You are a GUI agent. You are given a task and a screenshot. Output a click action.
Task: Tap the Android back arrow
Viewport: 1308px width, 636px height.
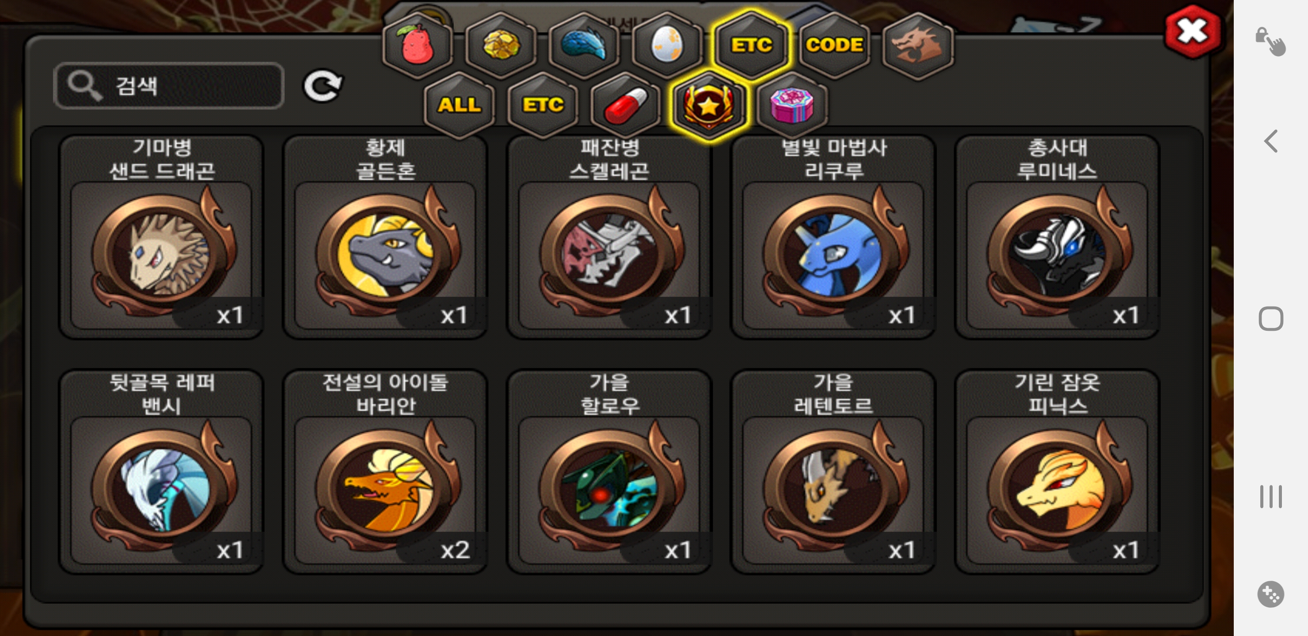click(x=1271, y=141)
